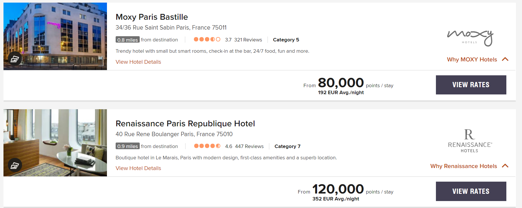Viewport: 522px width, 208px height.
Task: Open View Hotel Details for Moxy Paris Bastille
Action: click(138, 62)
